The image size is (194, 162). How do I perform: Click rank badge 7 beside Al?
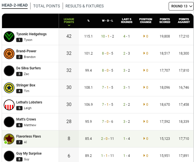(19, 142)
